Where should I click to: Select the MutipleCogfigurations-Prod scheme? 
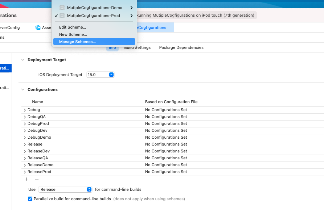pyautogui.click(x=94, y=16)
